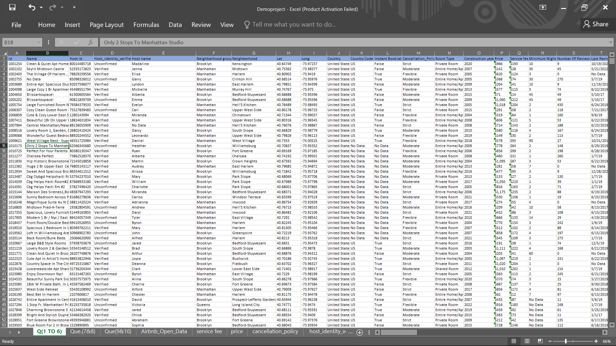Open the Name Box dropdown arrow
The image size is (616, 346).
point(38,42)
